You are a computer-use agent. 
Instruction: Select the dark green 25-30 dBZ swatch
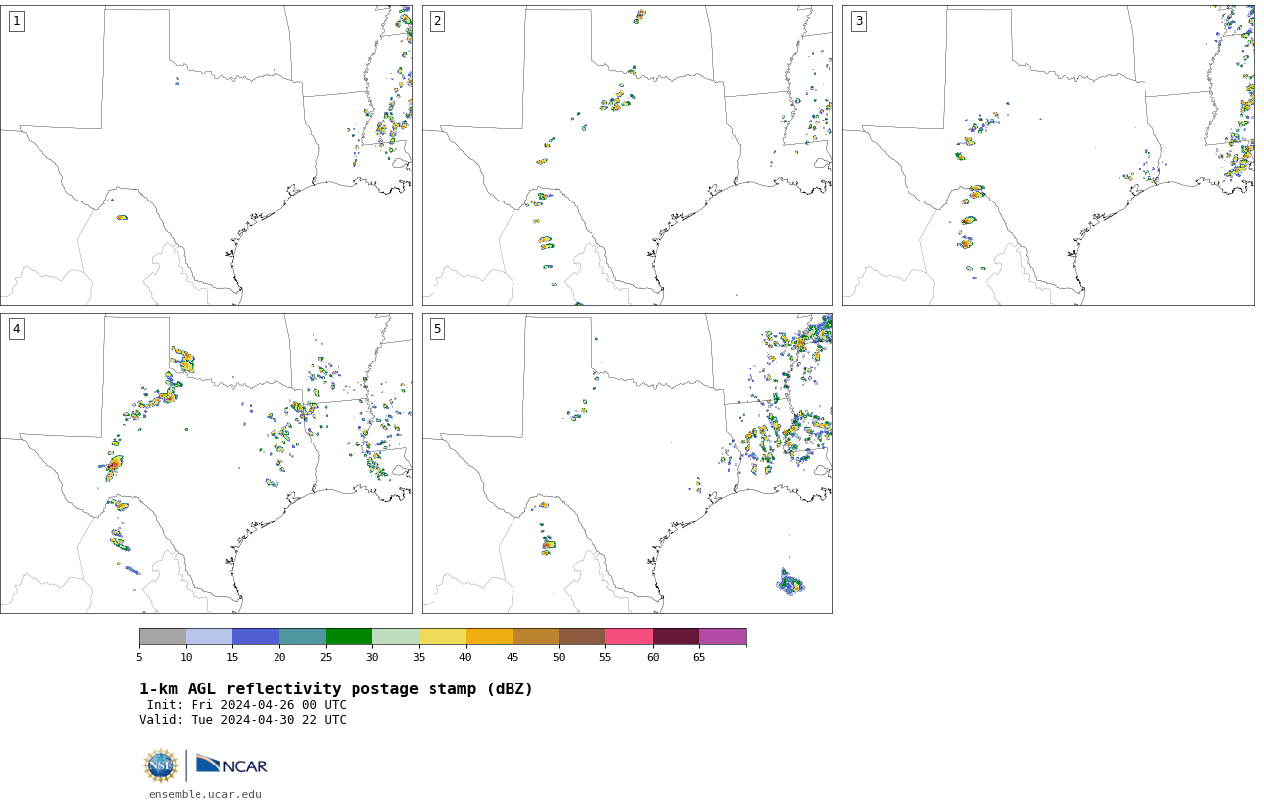coord(349,636)
